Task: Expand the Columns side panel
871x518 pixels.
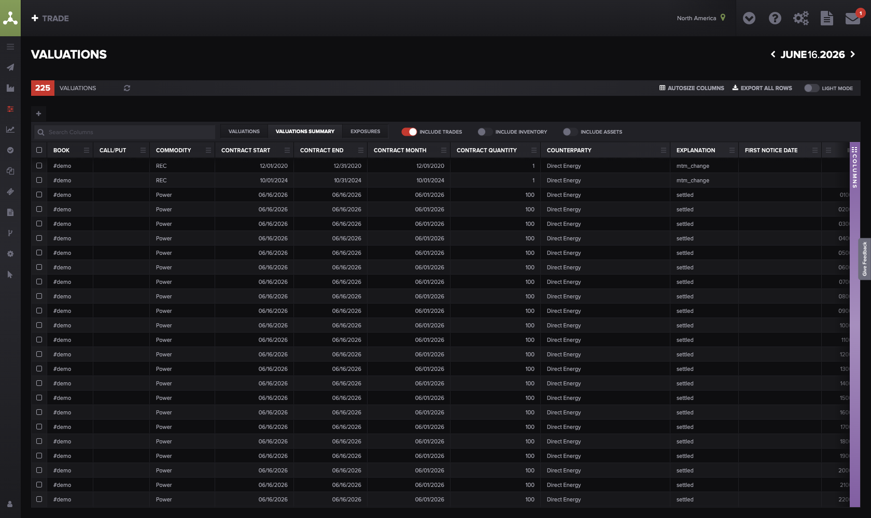Action: tap(854, 167)
